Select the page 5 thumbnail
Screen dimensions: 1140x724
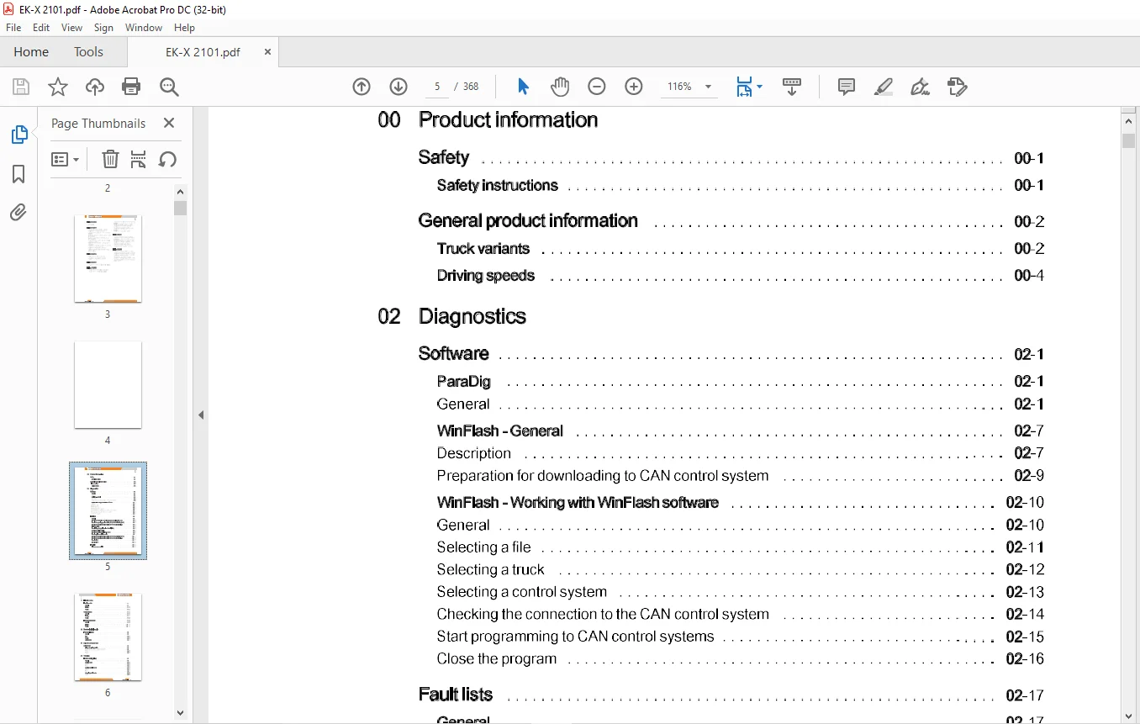(108, 510)
